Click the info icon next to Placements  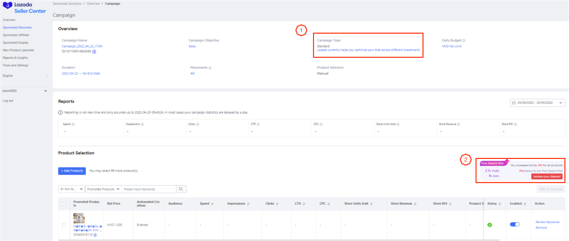(x=210, y=68)
